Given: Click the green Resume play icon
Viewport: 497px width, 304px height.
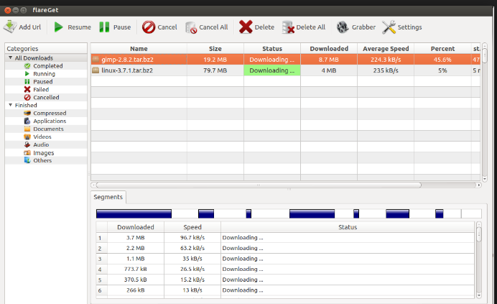Looking at the screenshot, I should point(58,27).
